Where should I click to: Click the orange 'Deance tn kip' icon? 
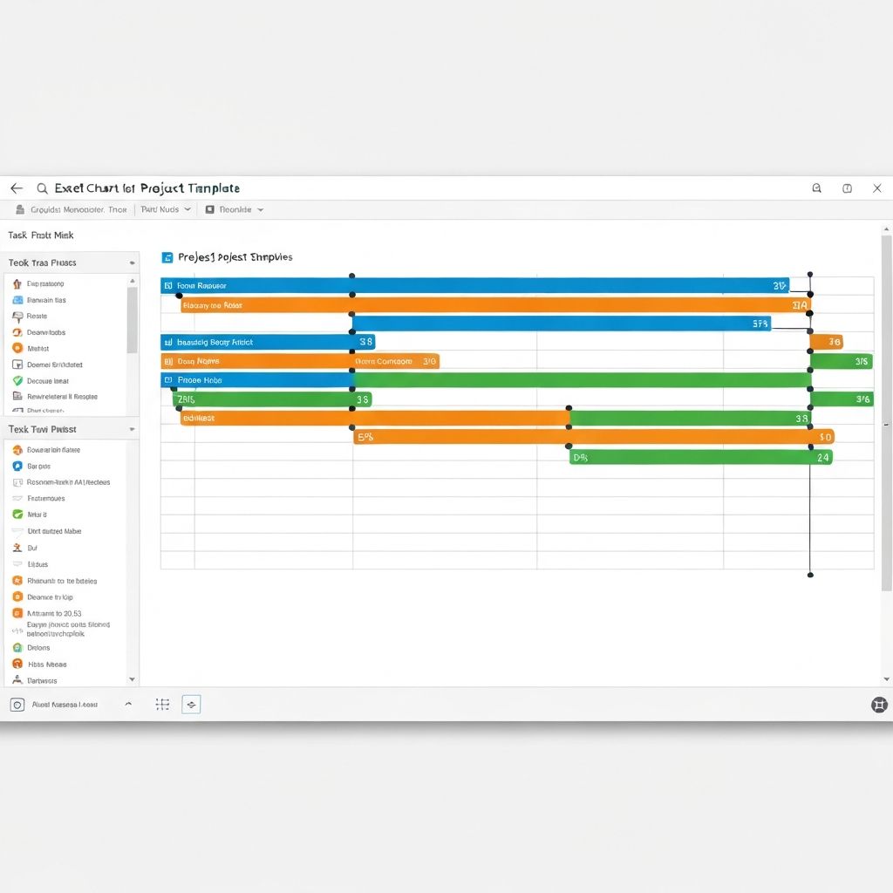(x=17, y=596)
